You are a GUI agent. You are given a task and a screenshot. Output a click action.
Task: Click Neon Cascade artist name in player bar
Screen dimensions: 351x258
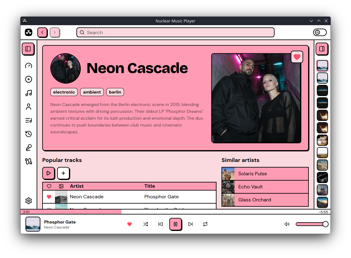(x=57, y=227)
